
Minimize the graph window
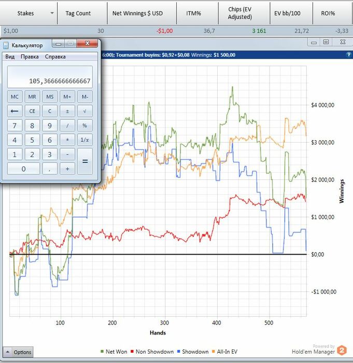(x=314, y=42)
